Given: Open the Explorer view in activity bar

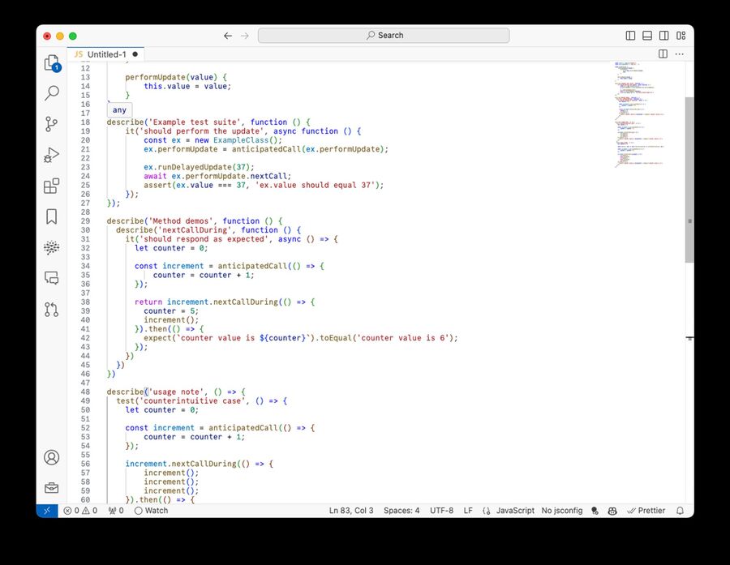Looking at the screenshot, I should pyautogui.click(x=51, y=63).
